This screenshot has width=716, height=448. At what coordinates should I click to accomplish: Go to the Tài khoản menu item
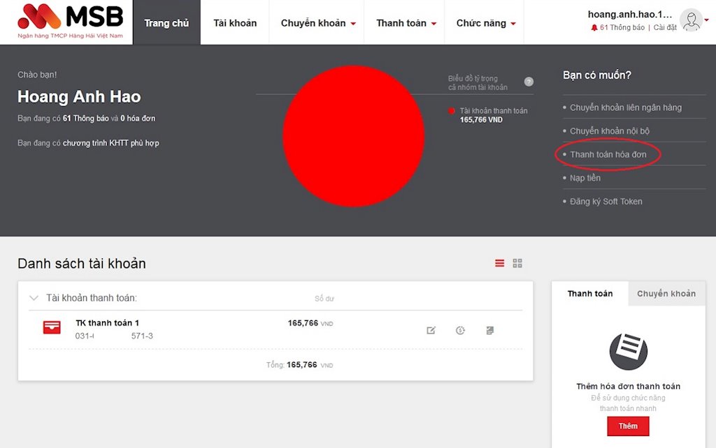(235, 23)
